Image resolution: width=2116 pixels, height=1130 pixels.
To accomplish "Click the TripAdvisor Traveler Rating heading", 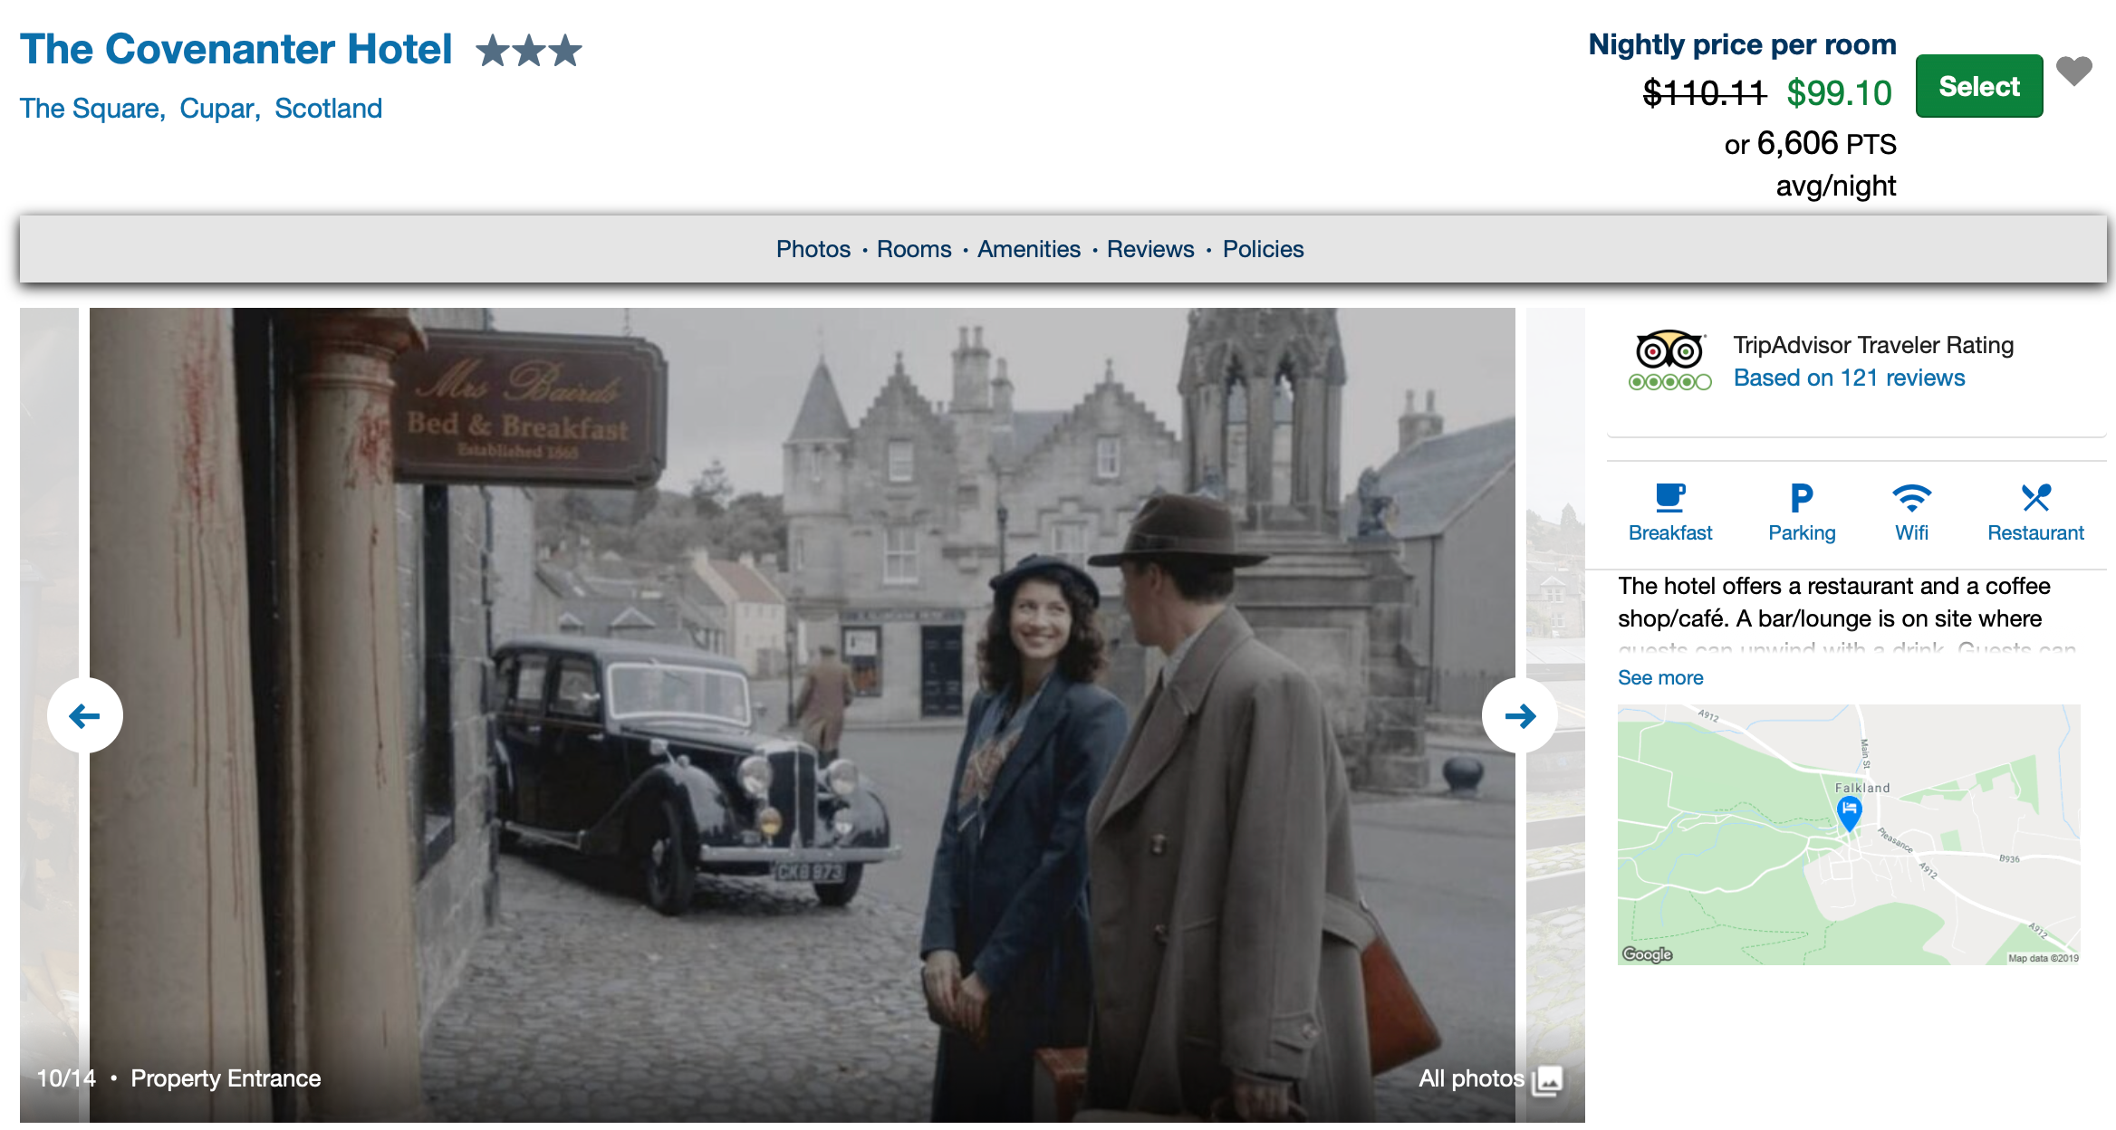I will pyautogui.click(x=1873, y=345).
